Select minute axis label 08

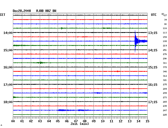[85, 121]
